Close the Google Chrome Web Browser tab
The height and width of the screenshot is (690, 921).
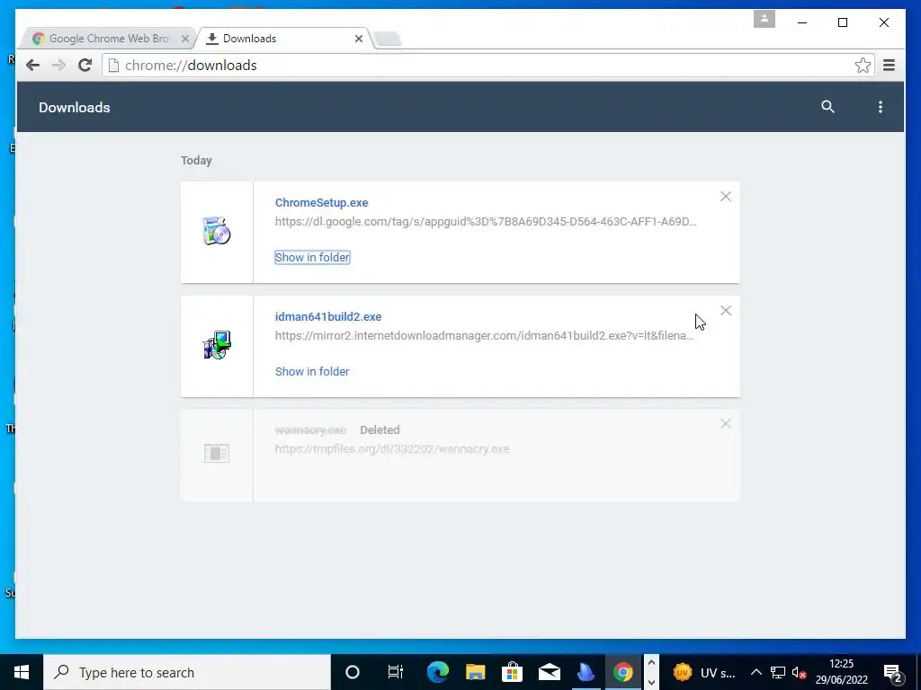[185, 39]
